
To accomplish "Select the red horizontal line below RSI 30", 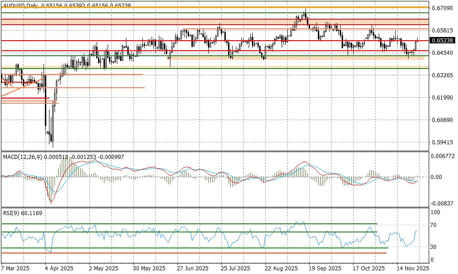I will [x=183, y=253].
